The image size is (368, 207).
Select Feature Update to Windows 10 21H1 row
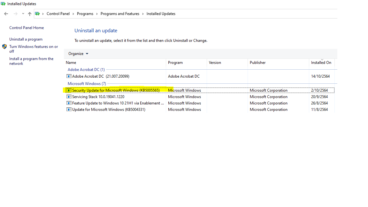click(200, 103)
